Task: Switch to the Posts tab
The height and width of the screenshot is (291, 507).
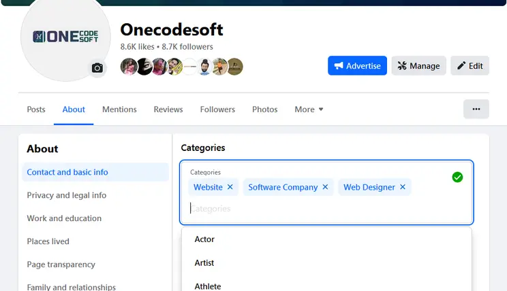Action: [x=36, y=109]
